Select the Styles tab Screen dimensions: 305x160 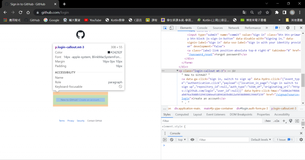coord(167,114)
